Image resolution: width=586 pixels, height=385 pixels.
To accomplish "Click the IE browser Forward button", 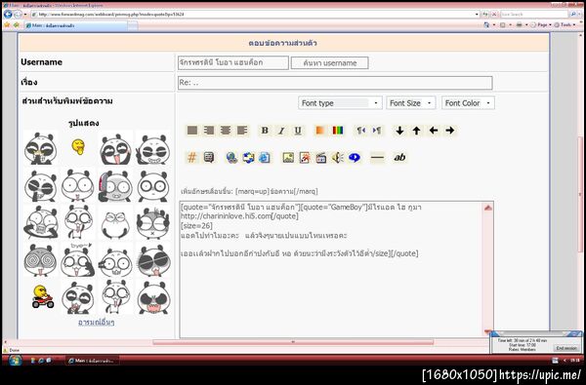I will pyautogui.click(x=18, y=15).
